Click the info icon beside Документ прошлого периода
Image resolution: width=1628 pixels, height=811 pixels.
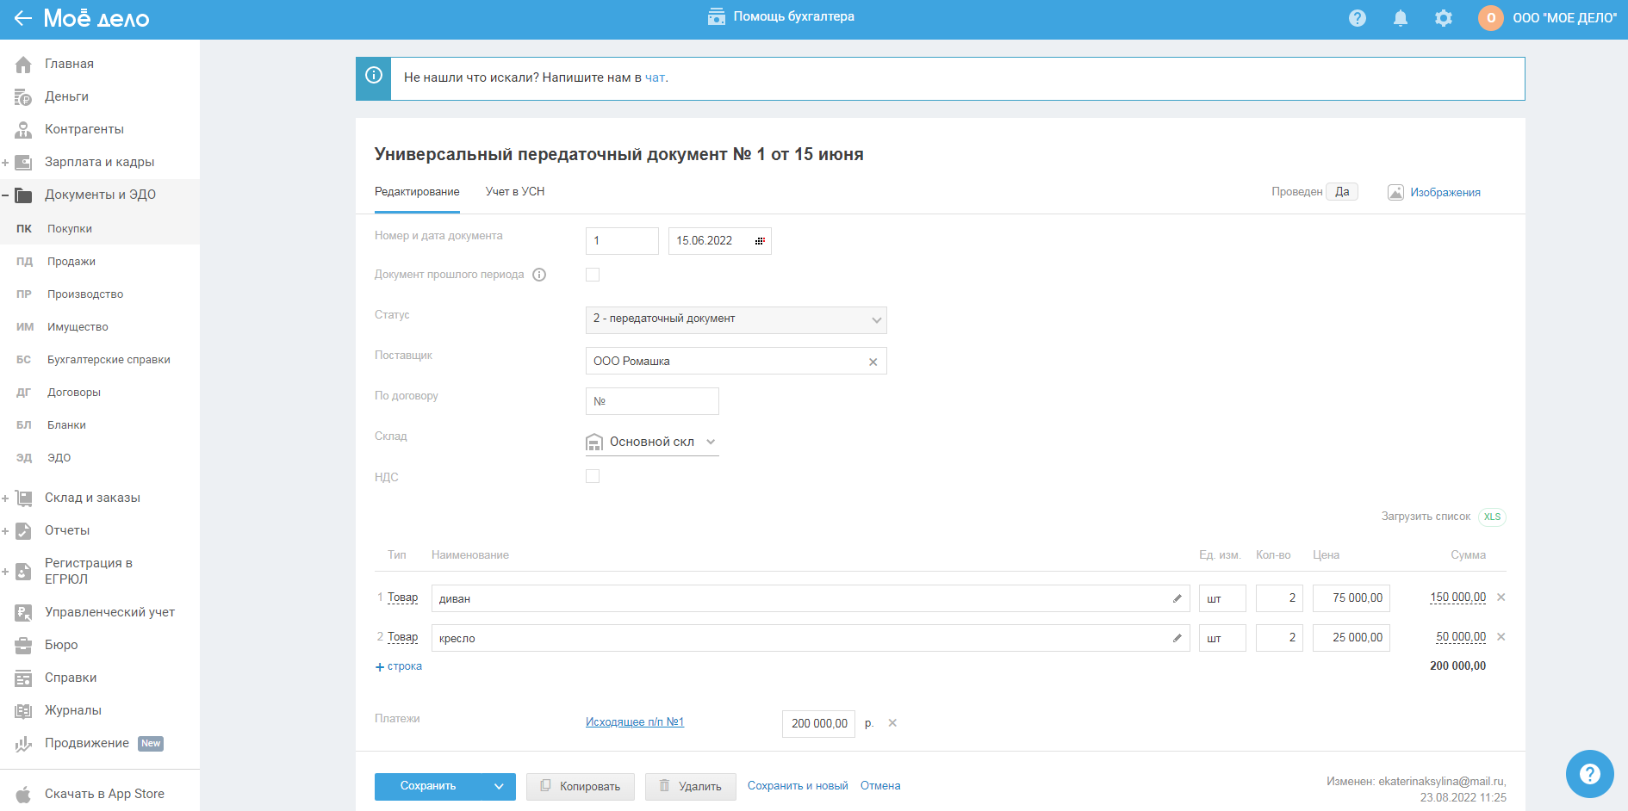[539, 275]
